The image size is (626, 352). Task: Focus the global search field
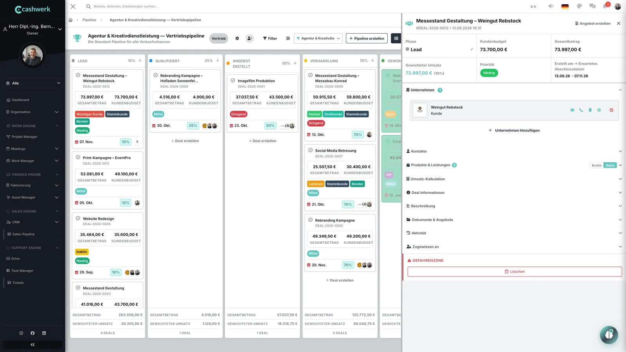point(125,6)
